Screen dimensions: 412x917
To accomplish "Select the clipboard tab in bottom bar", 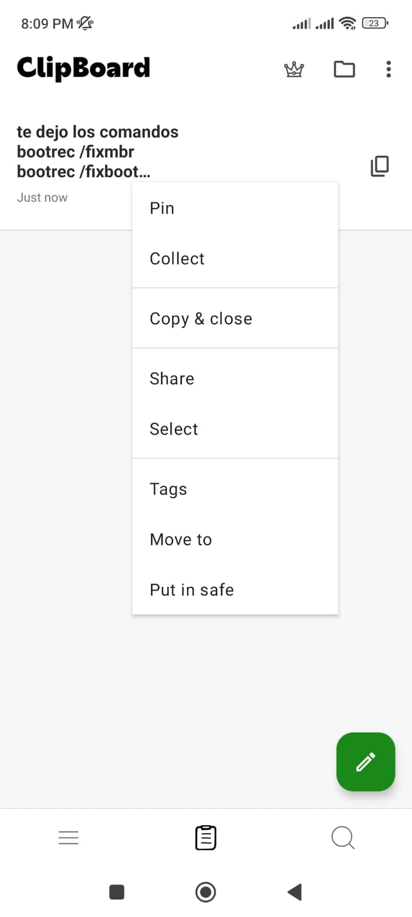I will pos(205,837).
